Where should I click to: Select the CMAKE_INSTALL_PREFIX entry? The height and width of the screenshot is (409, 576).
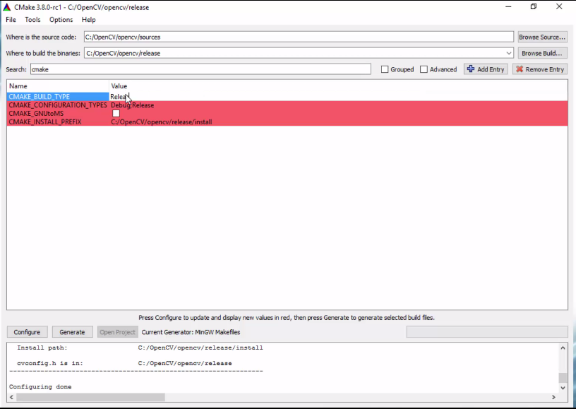pos(44,122)
